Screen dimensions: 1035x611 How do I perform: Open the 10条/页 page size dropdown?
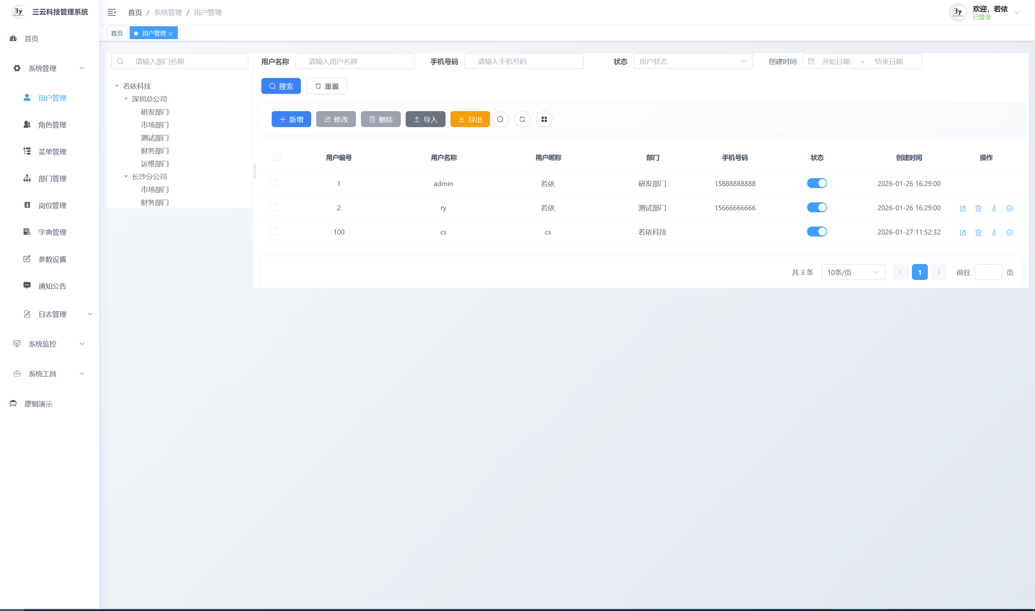pos(852,272)
